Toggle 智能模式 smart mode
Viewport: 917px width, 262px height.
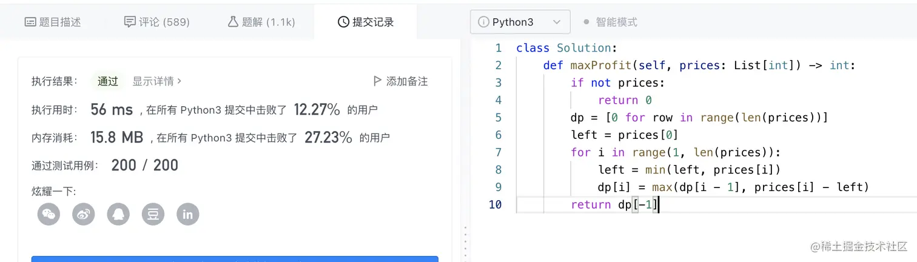coord(610,22)
